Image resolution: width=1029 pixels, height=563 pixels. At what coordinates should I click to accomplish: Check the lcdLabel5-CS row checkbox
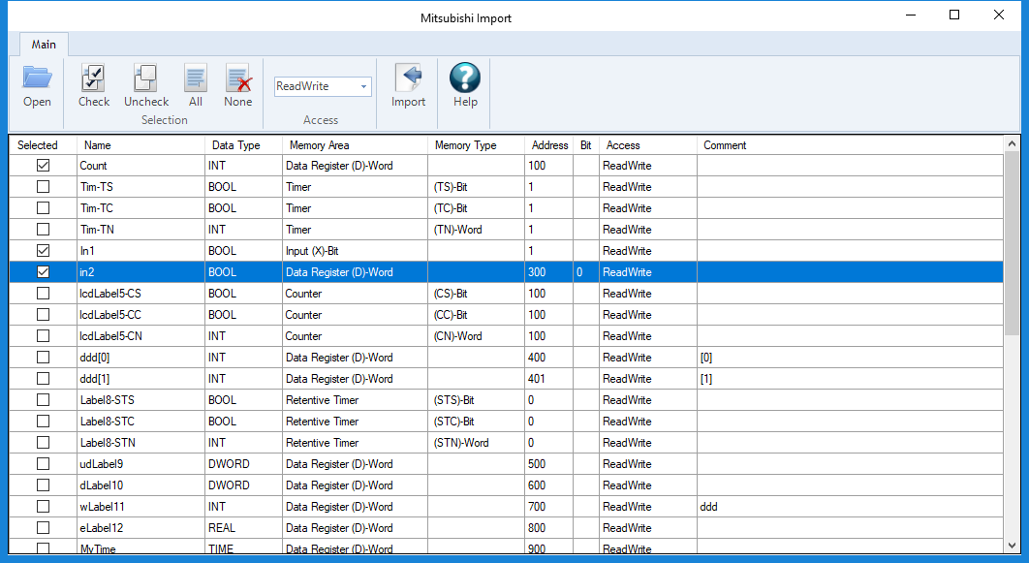pyautogui.click(x=43, y=294)
